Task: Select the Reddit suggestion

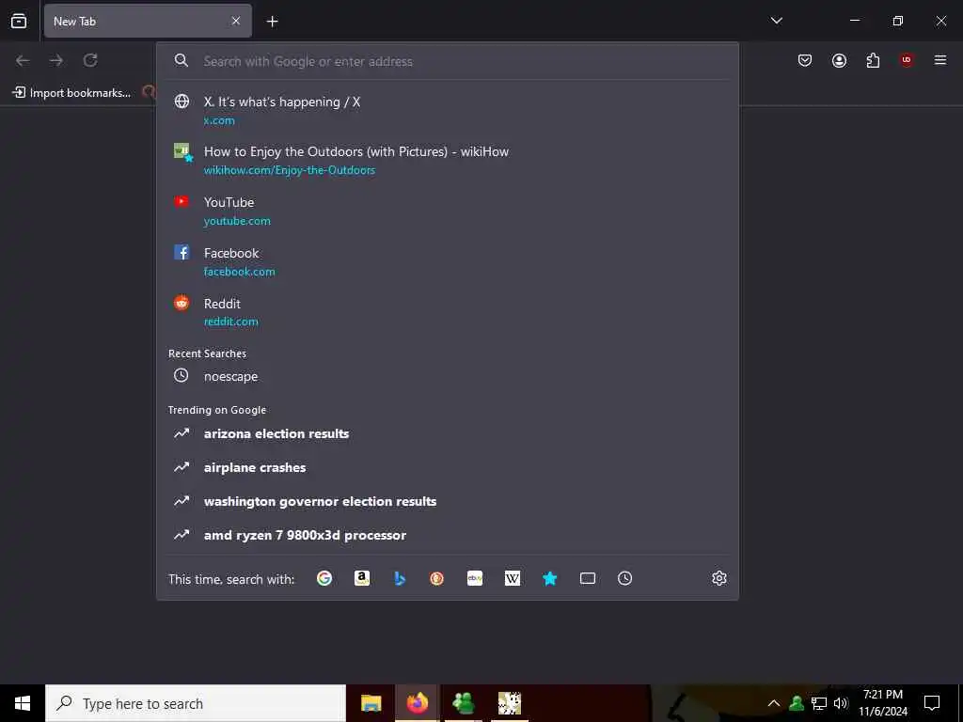Action: [449, 312]
